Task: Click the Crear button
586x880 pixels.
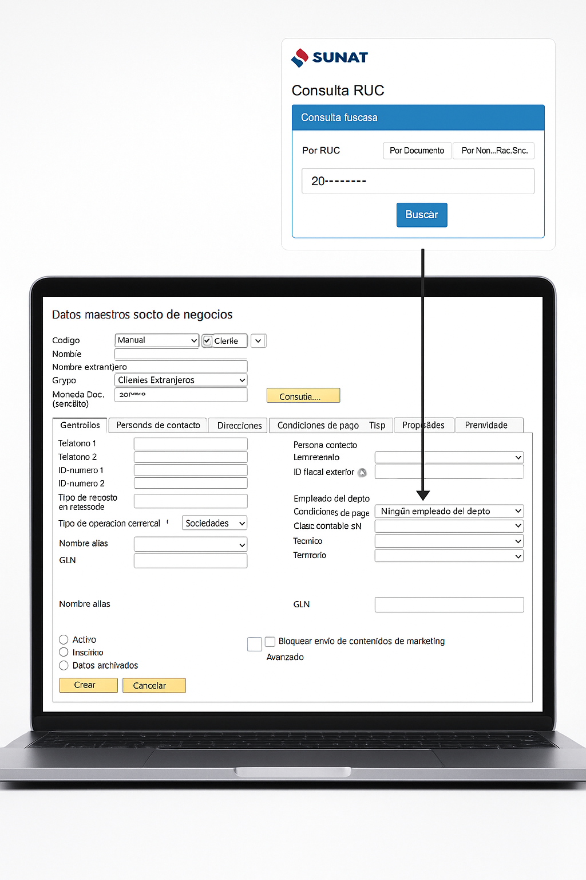Action: (x=88, y=685)
